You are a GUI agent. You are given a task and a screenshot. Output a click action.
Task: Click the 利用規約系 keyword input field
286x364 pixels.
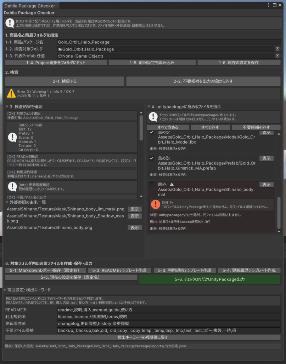pos(169,317)
